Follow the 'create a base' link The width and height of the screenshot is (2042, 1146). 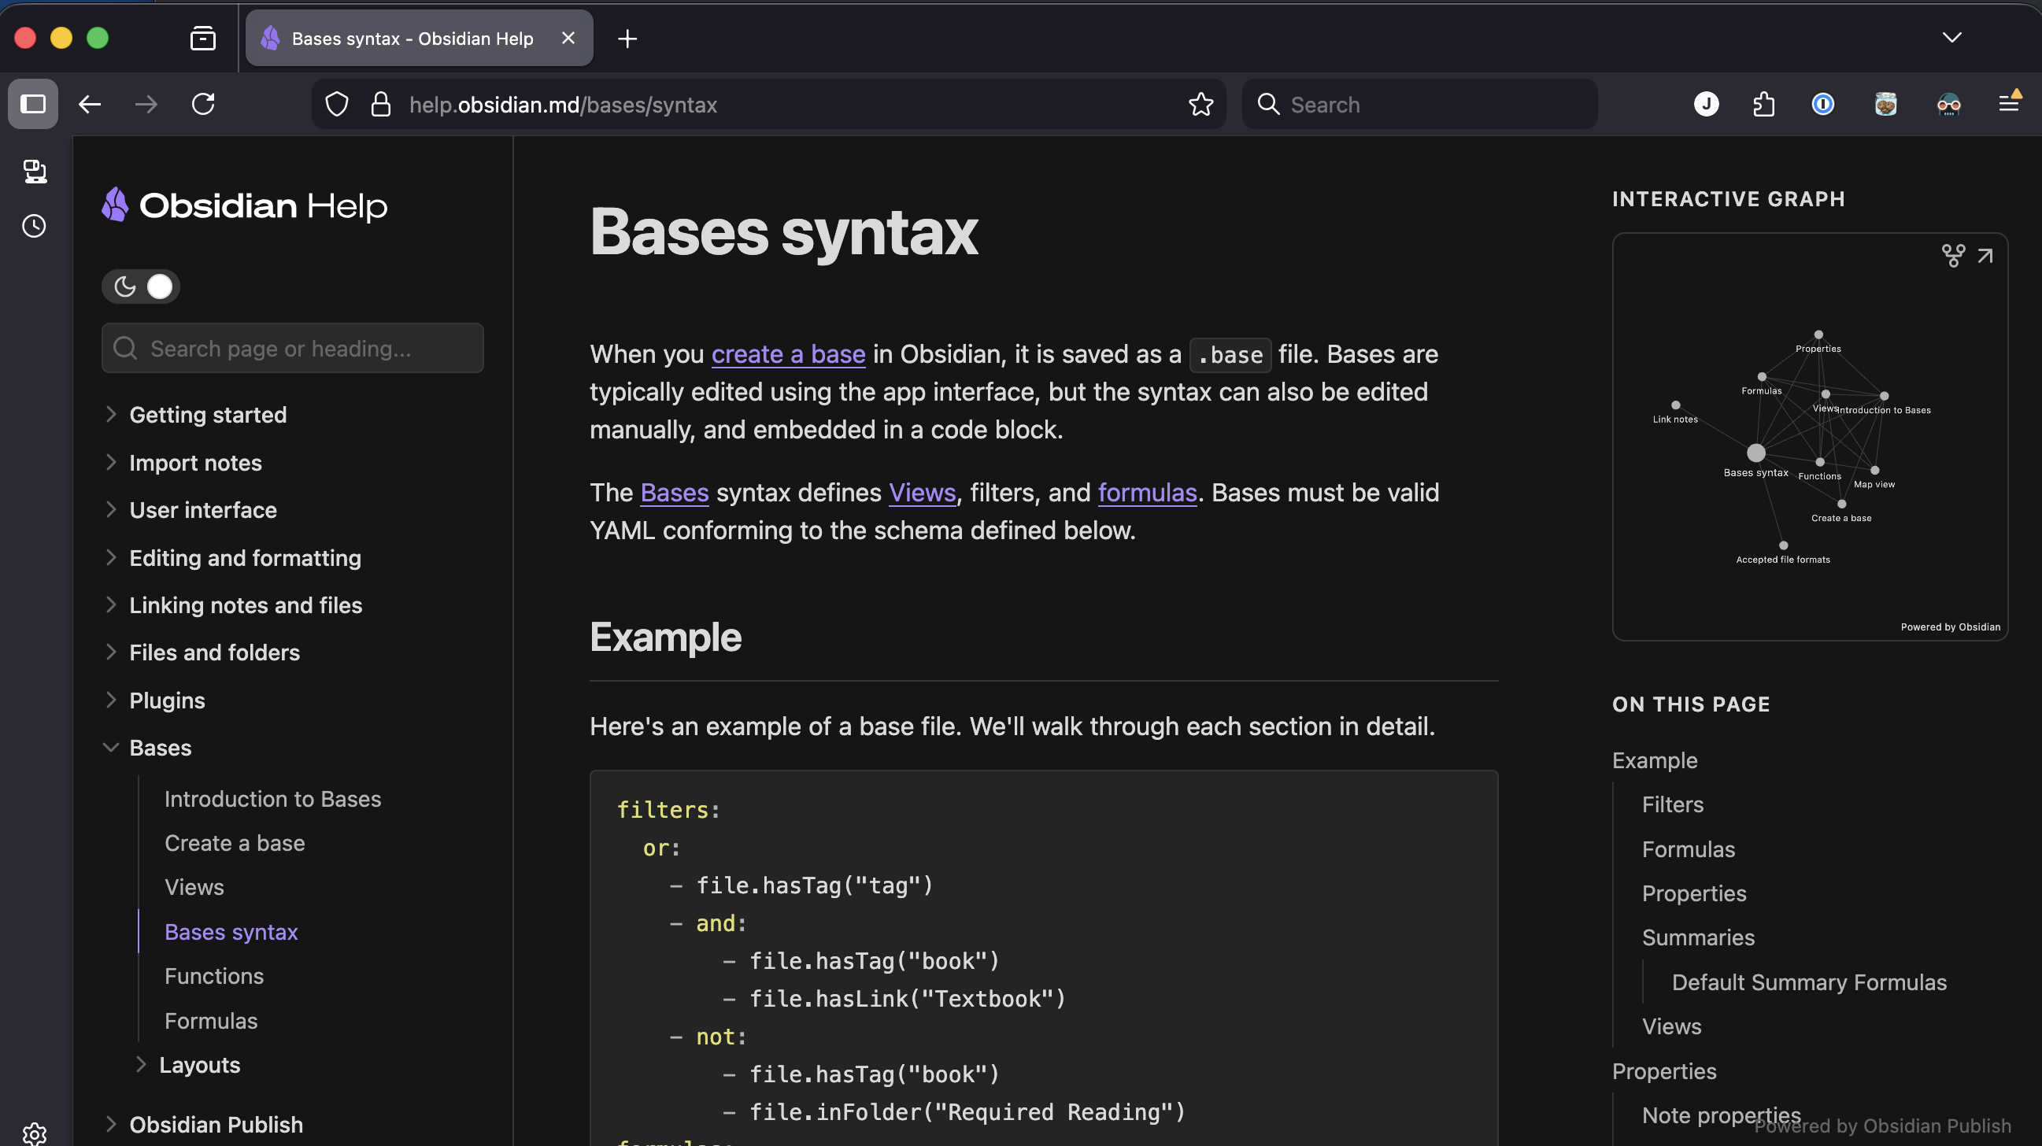point(788,354)
